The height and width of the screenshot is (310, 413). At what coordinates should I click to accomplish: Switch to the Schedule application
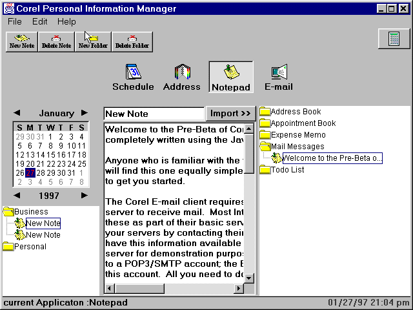point(133,77)
